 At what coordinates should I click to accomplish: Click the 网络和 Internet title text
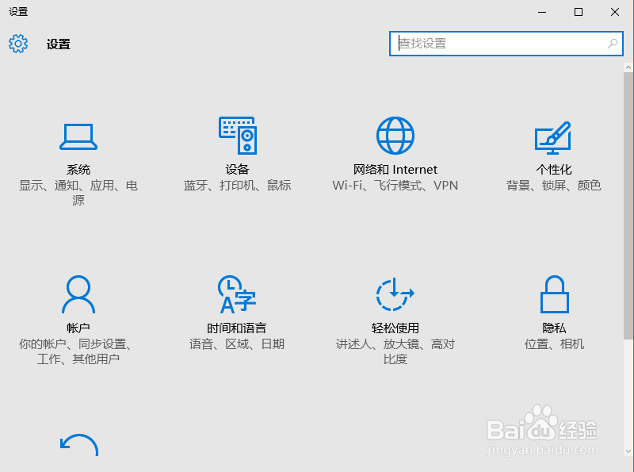click(x=395, y=169)
